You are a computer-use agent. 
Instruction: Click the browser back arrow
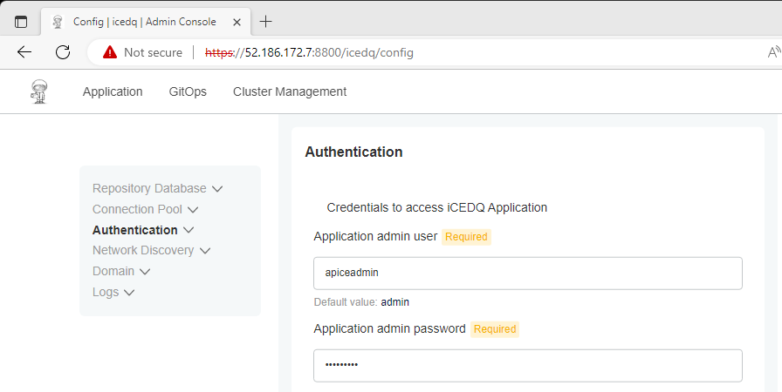pos(24,52)
